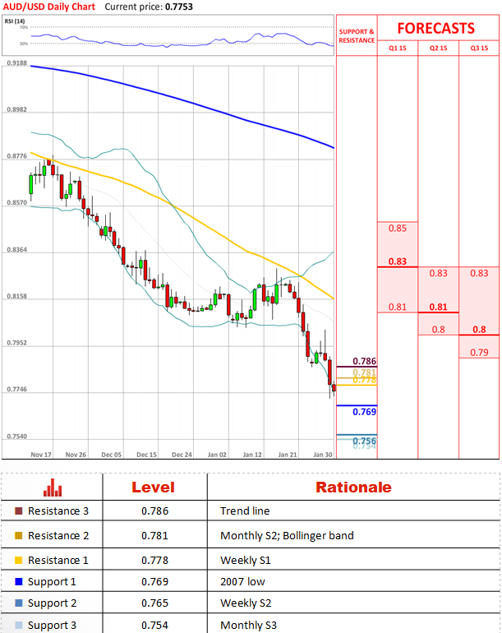Screen dimensions: 502x633
Task: Click the 0.756 support level marker
Action: [364, 441]
